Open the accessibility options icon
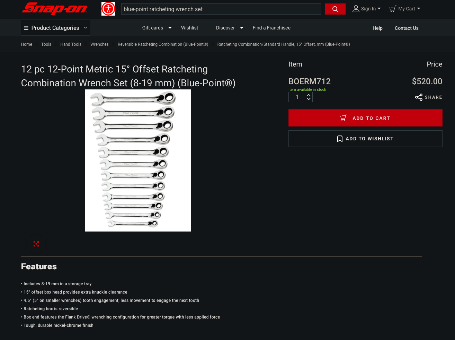The height and width of the screenshot is (340, 455). (108, 9)
